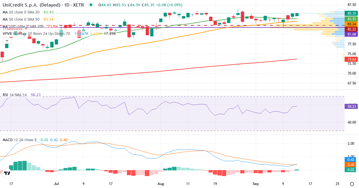Click the close value C85.35
The height and width of the screenshot is (188, 359).
click(148, 5)
